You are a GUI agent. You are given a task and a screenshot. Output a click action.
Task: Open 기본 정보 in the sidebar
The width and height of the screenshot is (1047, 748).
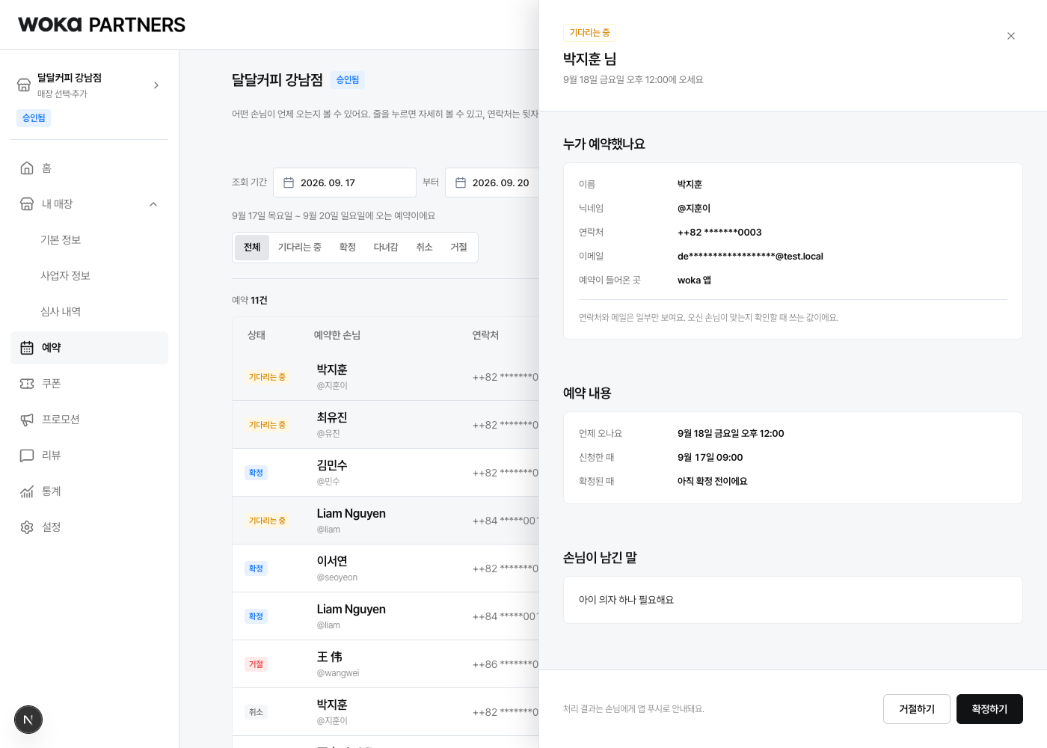coord(61,240)
